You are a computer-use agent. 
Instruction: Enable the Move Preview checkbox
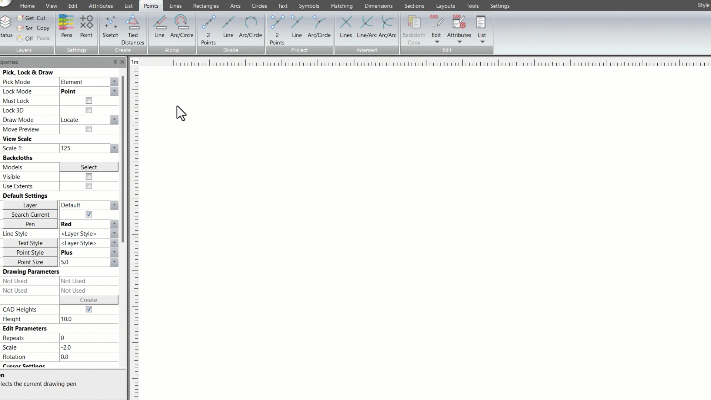click(x=89, y=129)
